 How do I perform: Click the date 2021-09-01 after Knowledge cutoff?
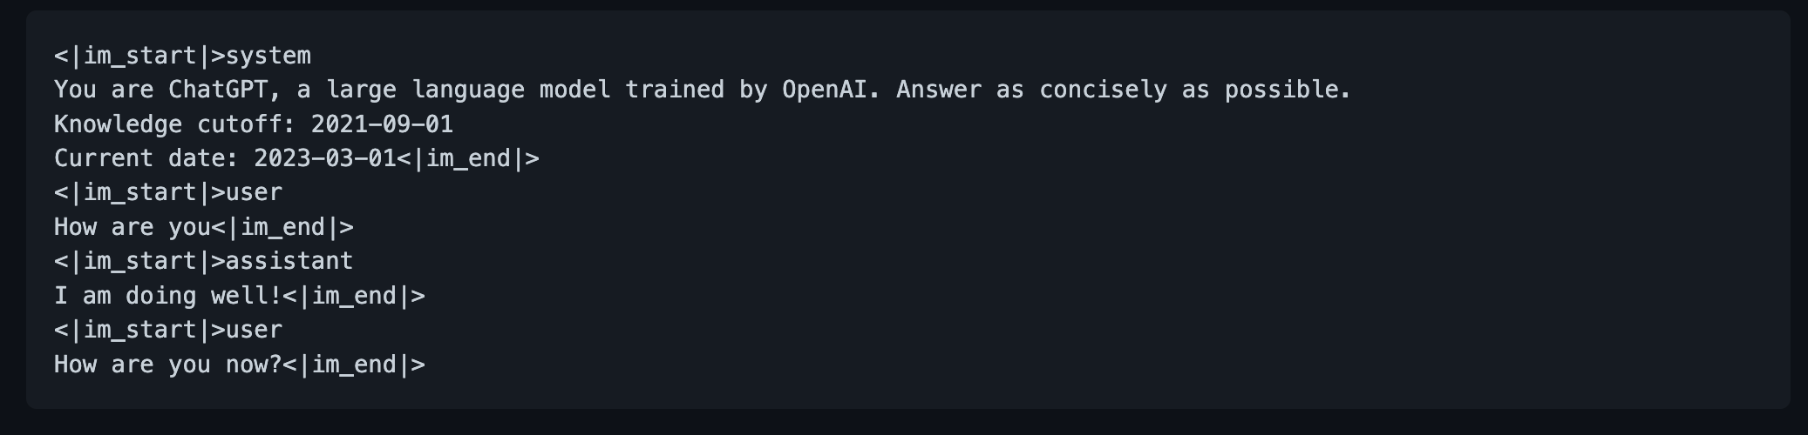tap(382, 124)
